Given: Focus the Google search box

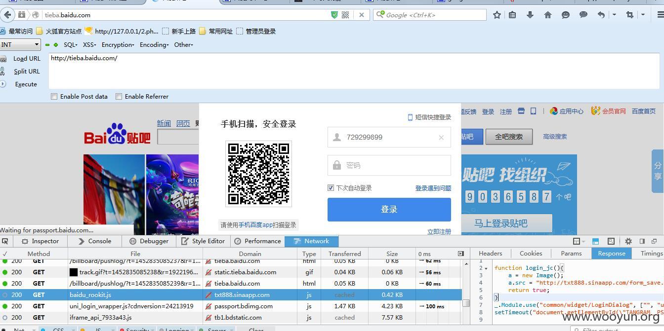Looking at the screenshot, I should [430, 15].
